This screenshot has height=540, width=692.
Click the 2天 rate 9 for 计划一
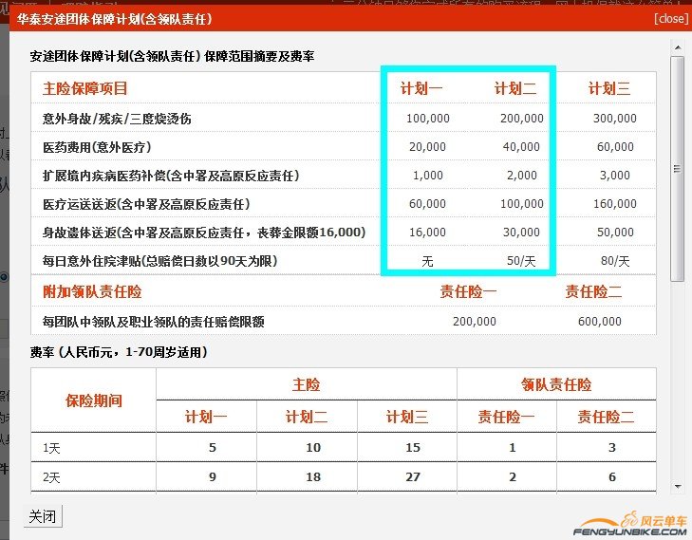coord(213,477)
